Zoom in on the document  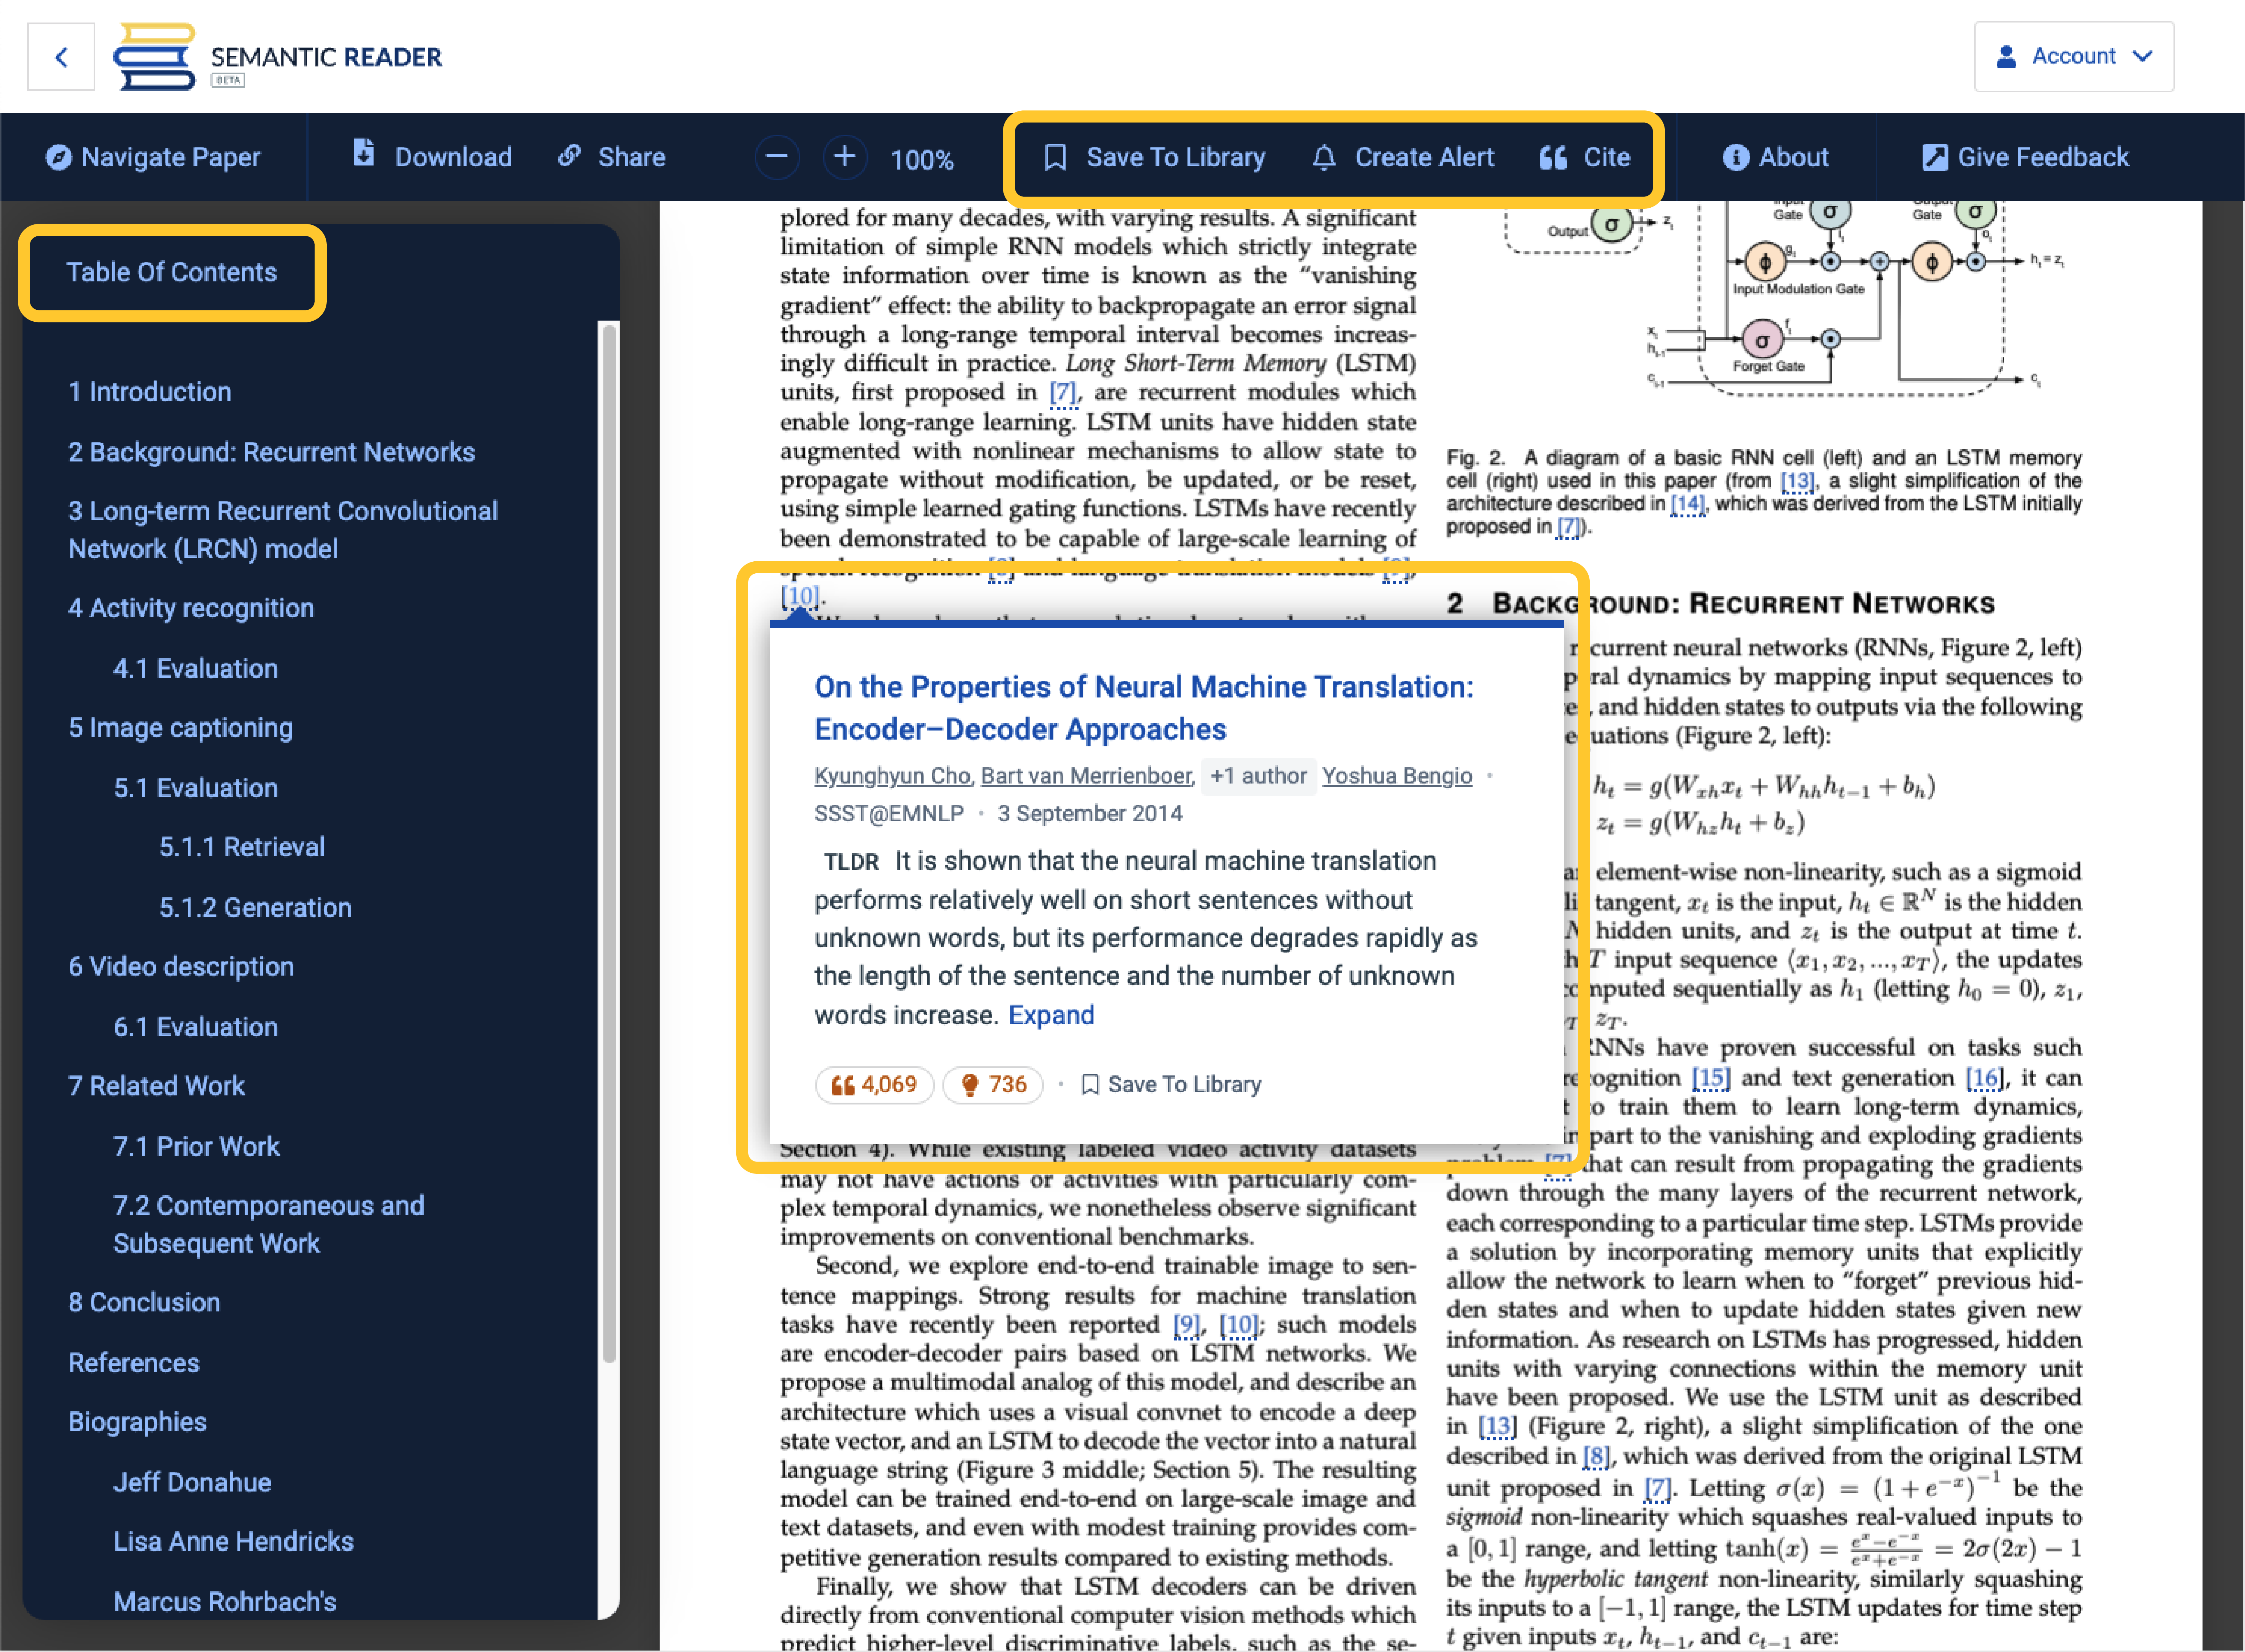click(x=845, y=157)
